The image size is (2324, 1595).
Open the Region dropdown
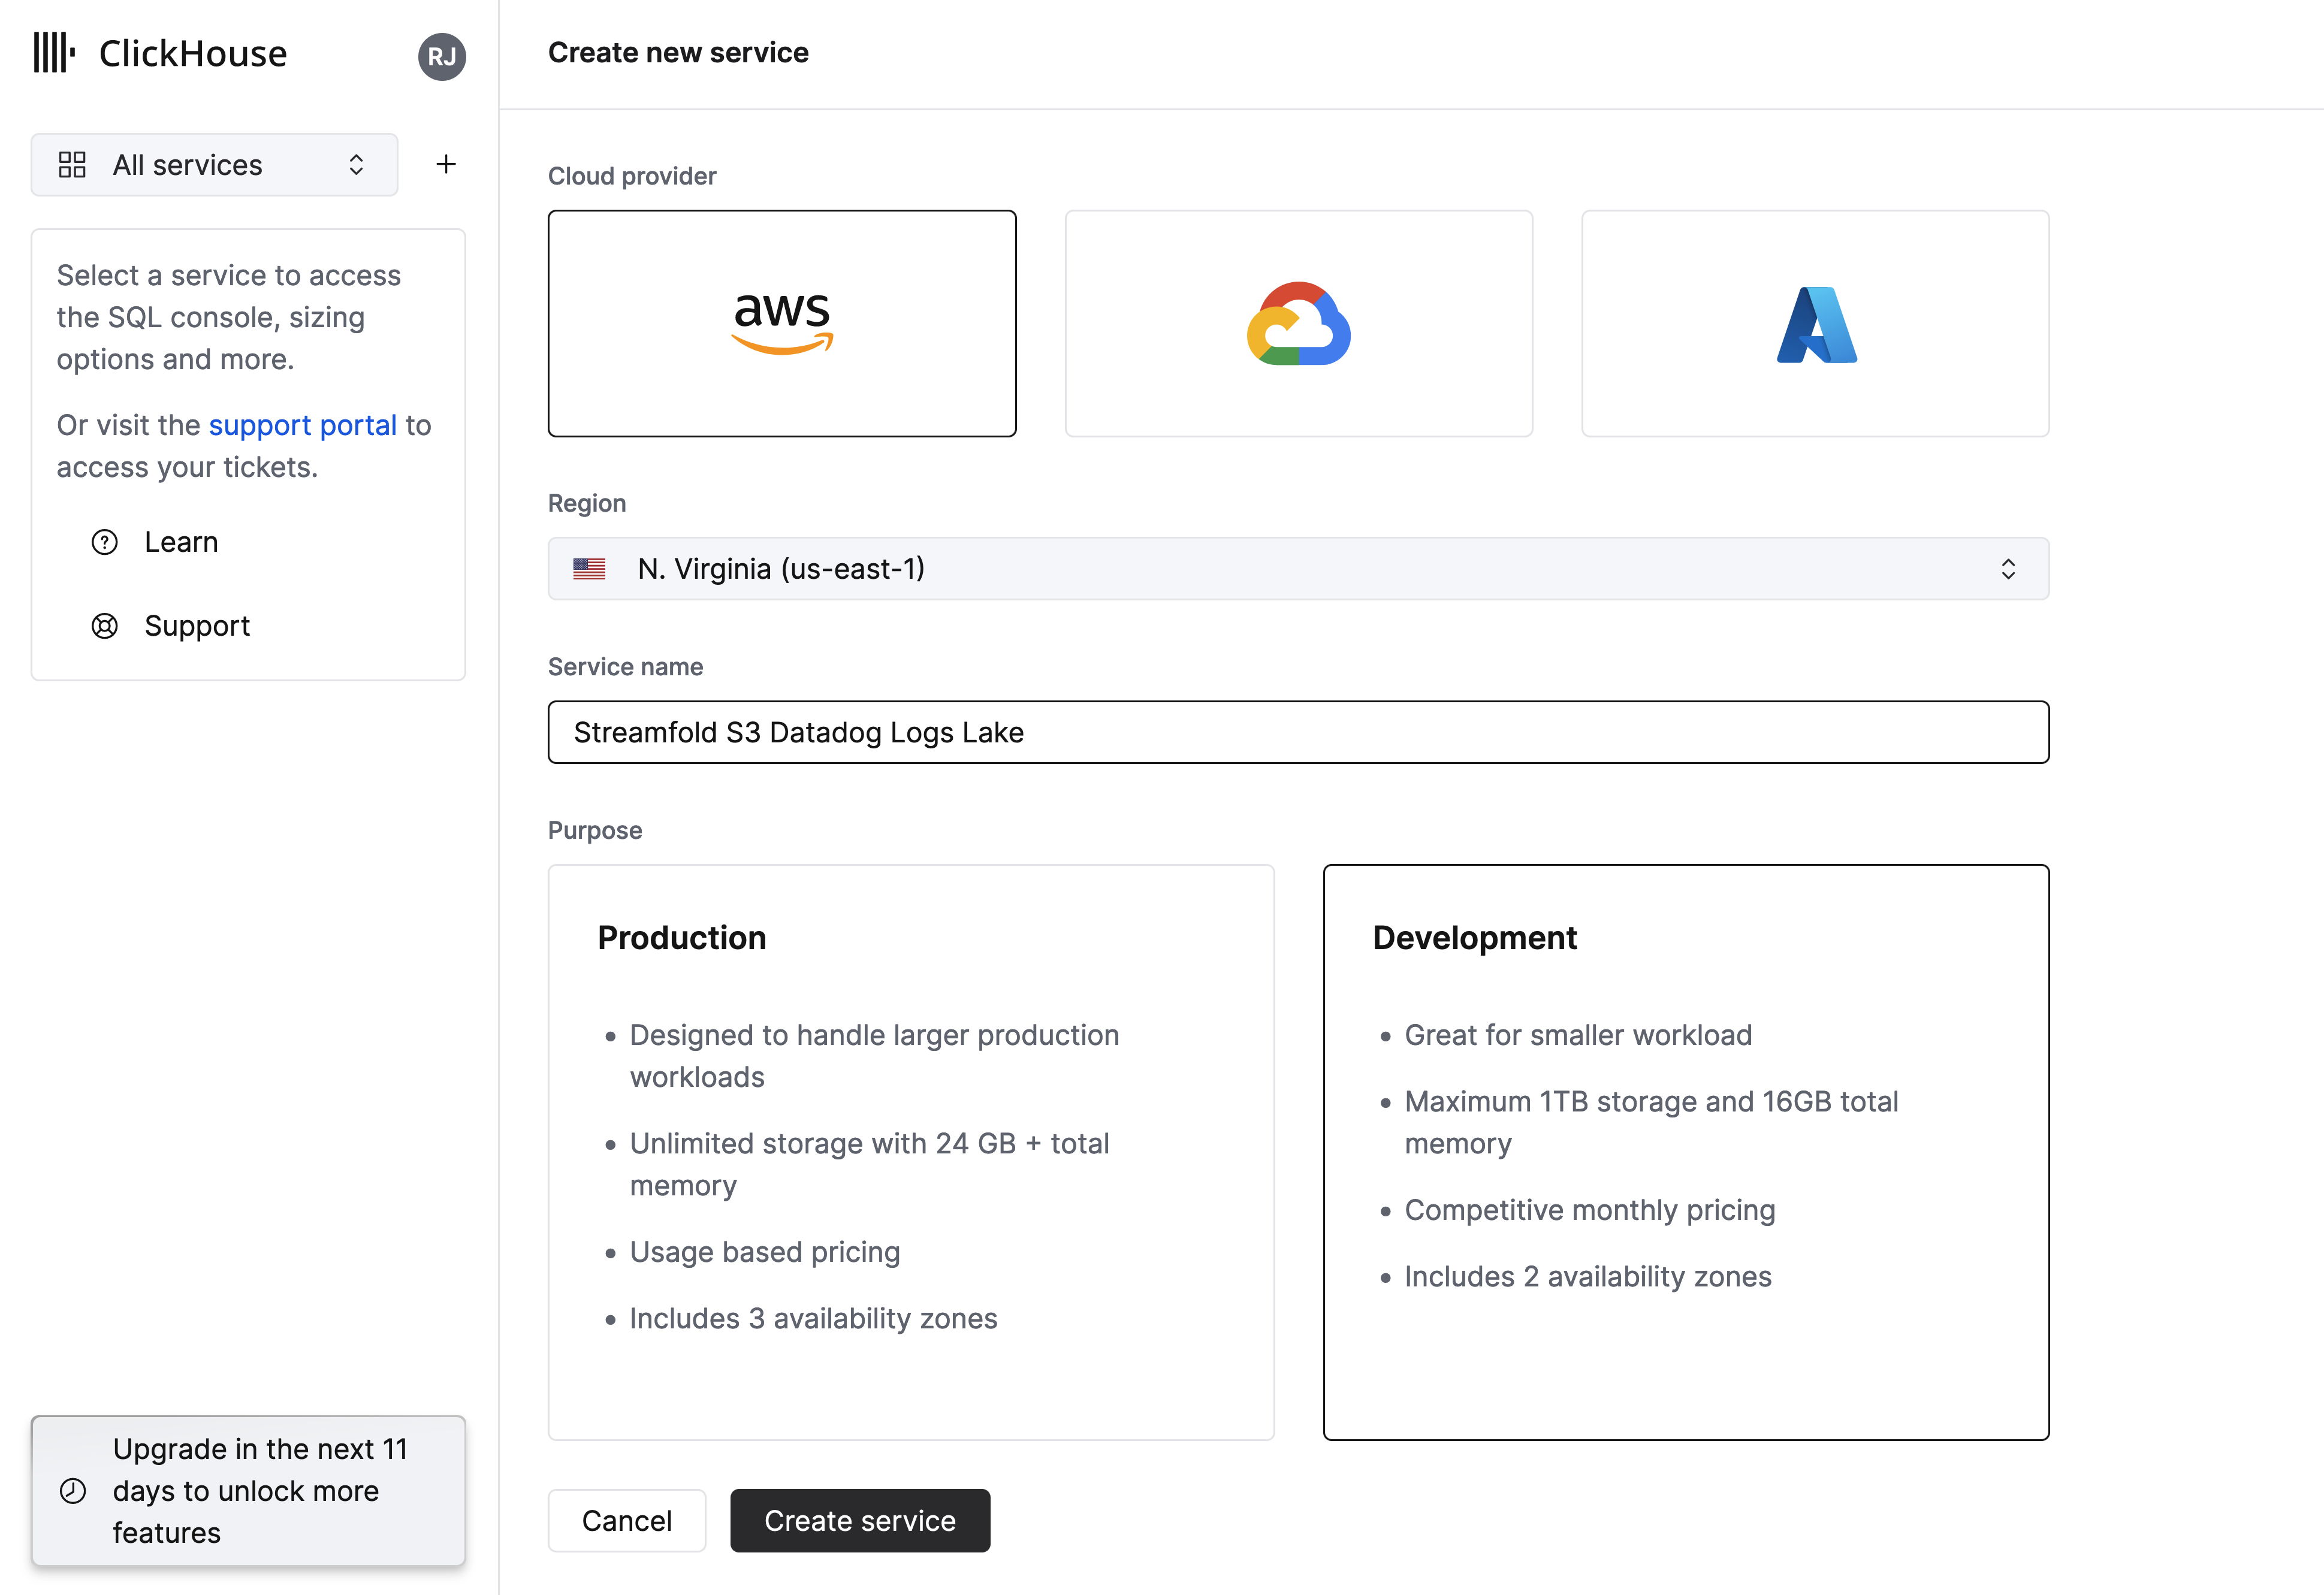[x=1298, y=569]
